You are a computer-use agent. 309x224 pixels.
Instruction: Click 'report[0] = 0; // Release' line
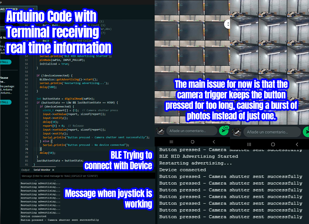coord(63,126)
